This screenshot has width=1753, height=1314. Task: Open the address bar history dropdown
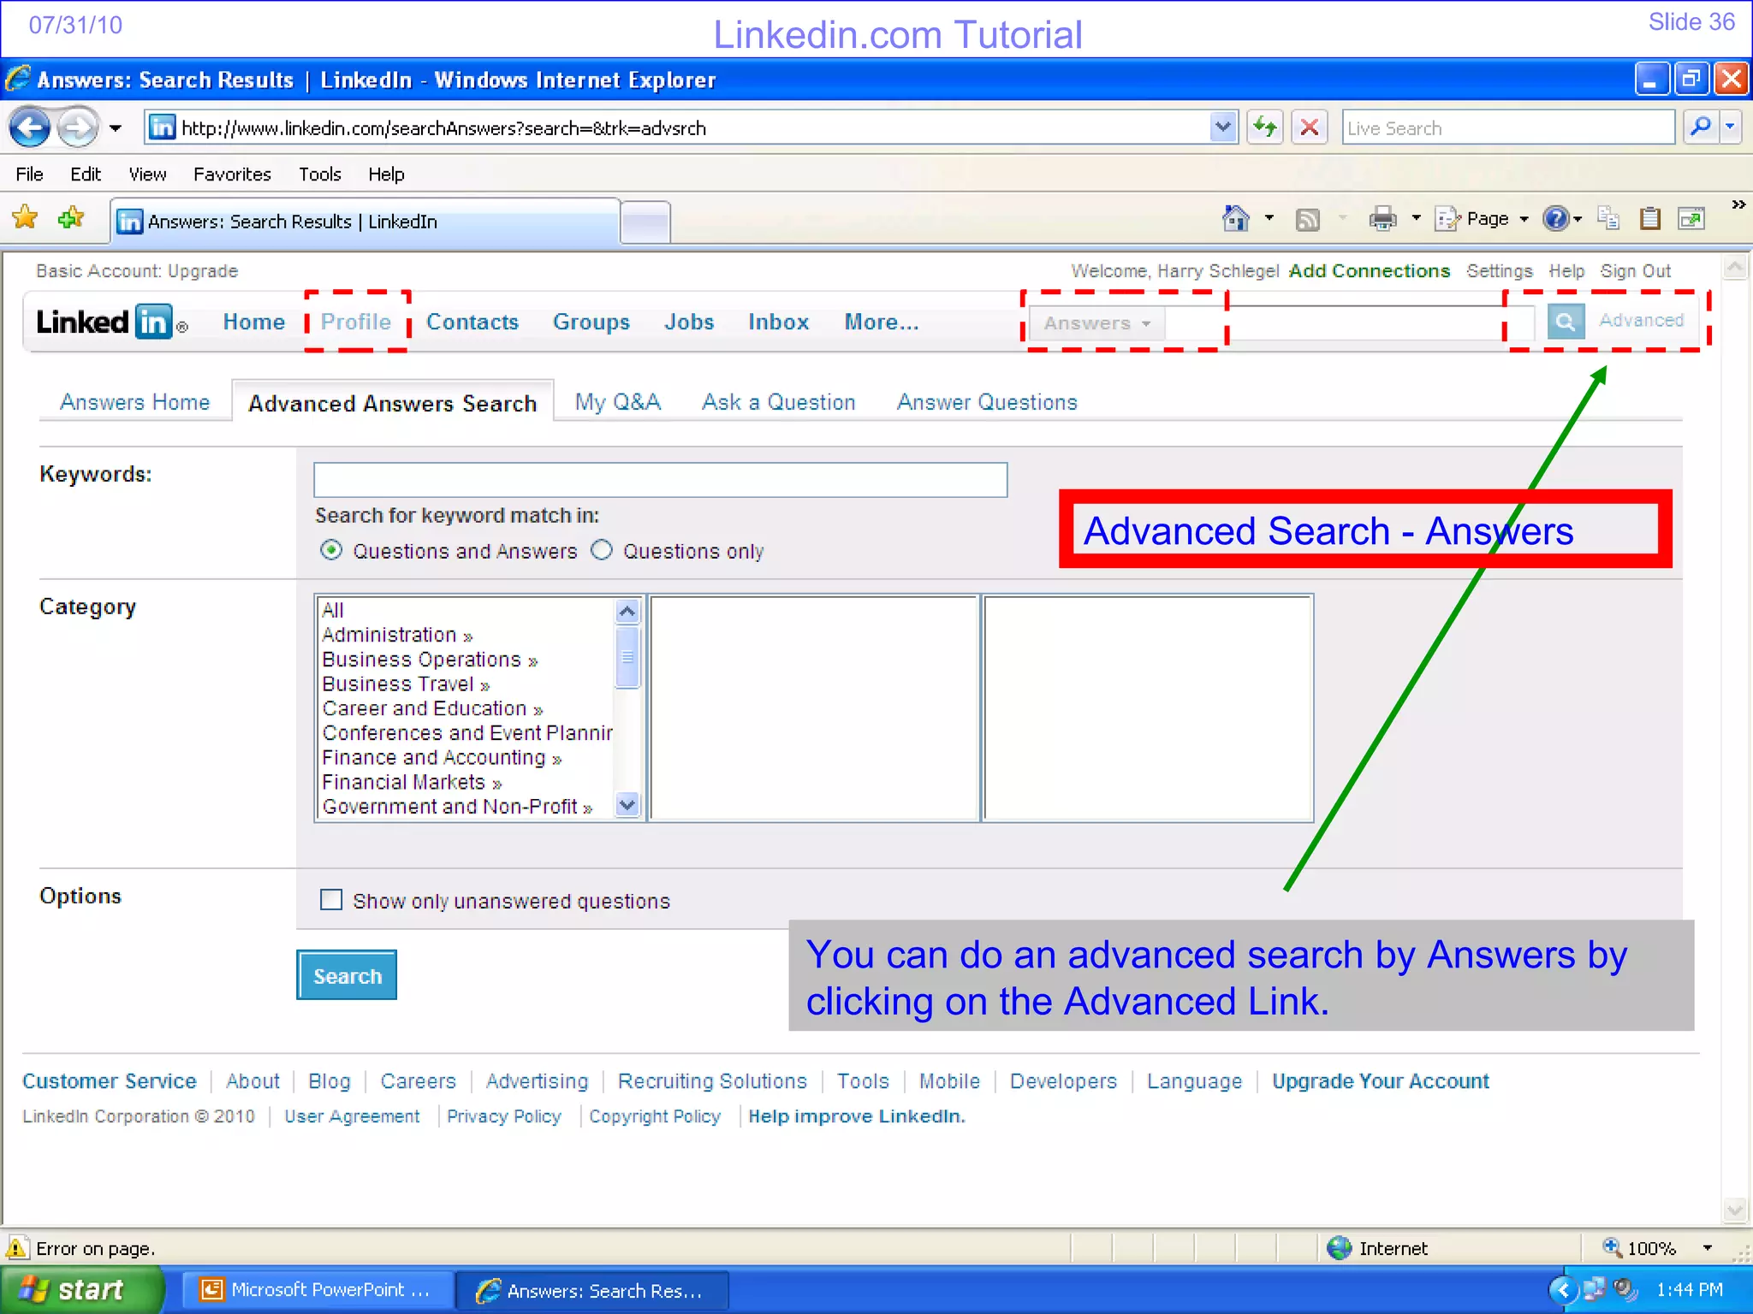(x=1223, y=127)
